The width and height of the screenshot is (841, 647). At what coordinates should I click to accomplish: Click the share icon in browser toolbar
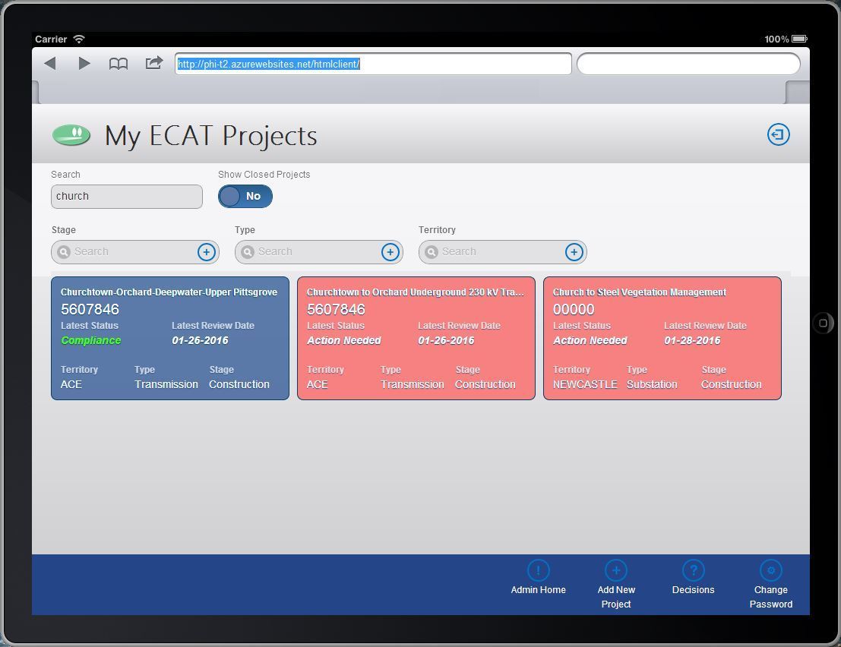154,63
